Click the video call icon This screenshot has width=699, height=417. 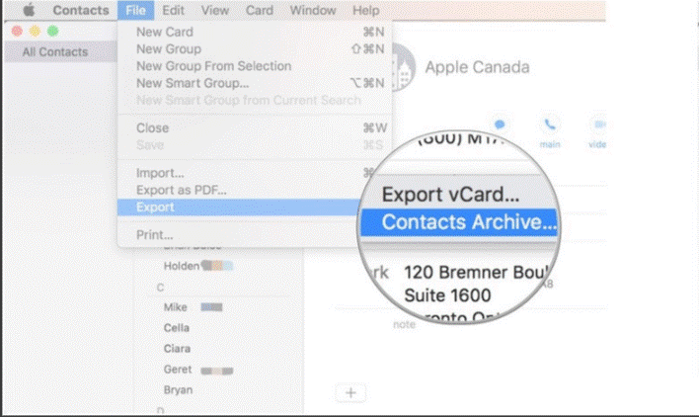599,125
